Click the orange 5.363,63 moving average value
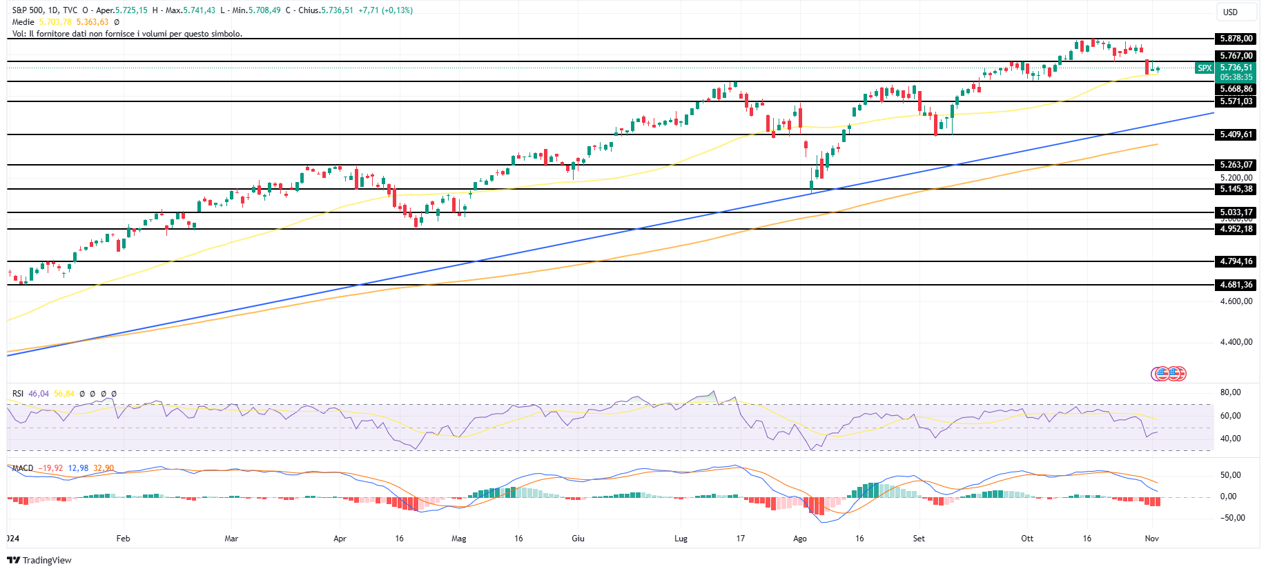Image resolution: width=1266 pixels, height=571 pixels. pos(92,22)
